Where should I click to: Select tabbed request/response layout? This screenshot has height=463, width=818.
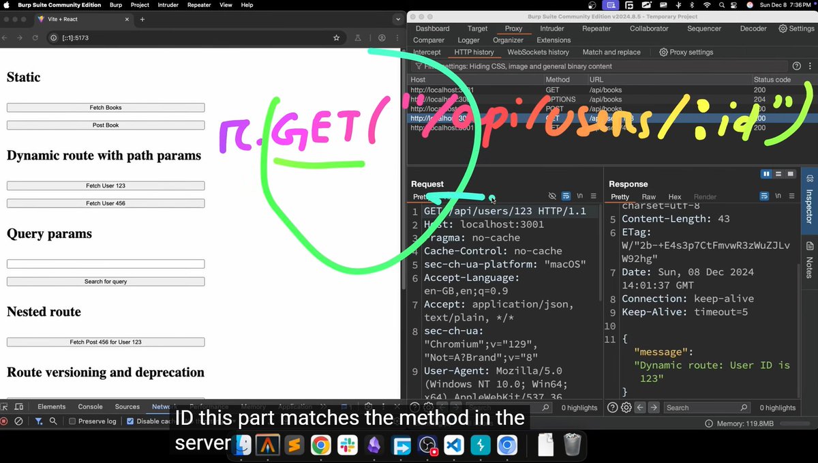point(791,174)
